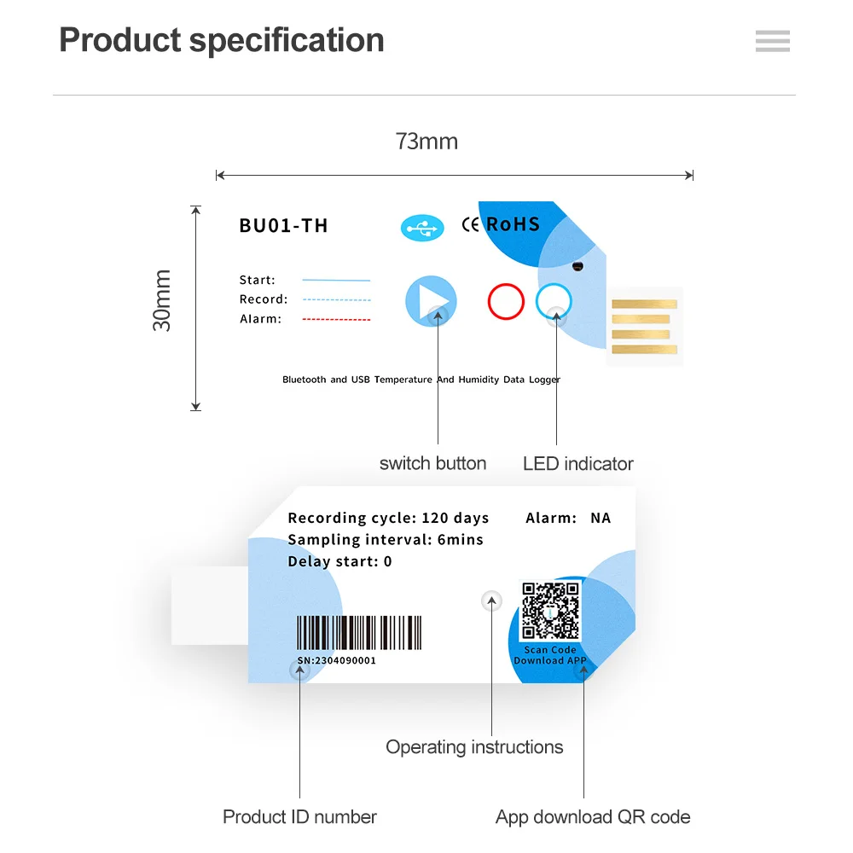Open the hamburger menu icon
853x853 pixels.
(x=772, y=41)
